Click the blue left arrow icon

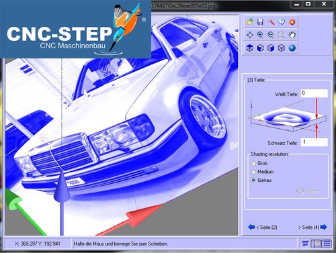pos(251,227)
